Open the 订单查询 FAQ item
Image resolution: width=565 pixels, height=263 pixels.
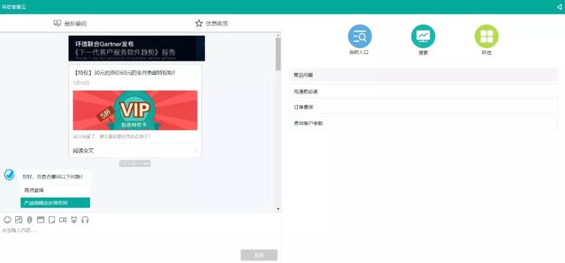pyautogui.click(x=423, y=107)
